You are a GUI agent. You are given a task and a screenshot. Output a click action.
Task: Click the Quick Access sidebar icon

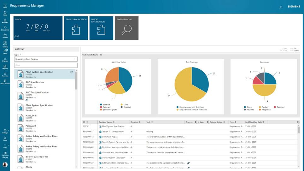[5, 82]
